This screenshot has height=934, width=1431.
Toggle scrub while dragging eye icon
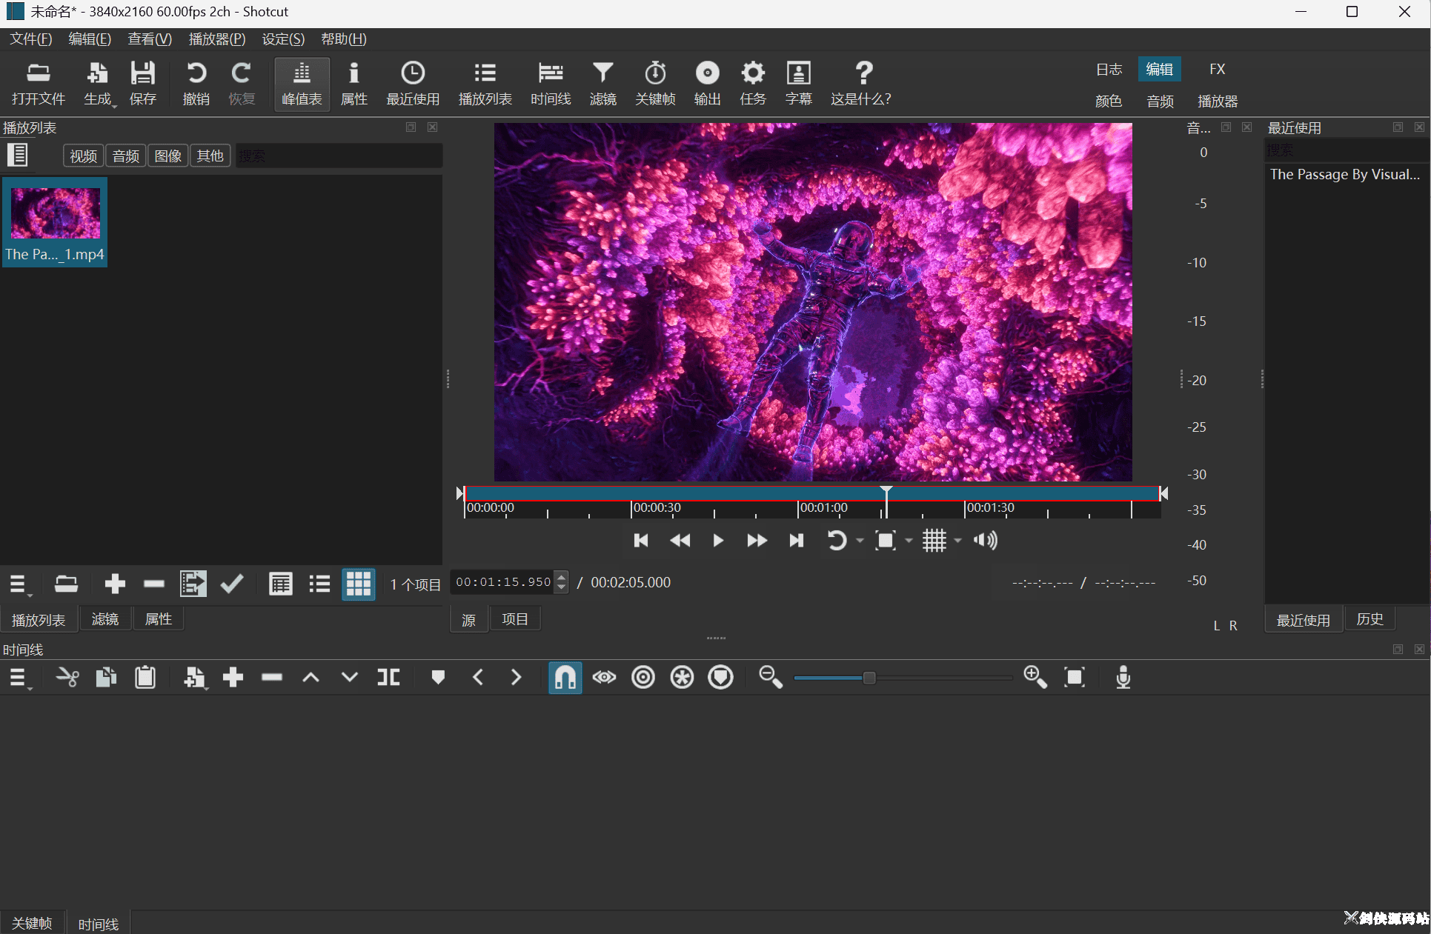click(x=604, y=677)
